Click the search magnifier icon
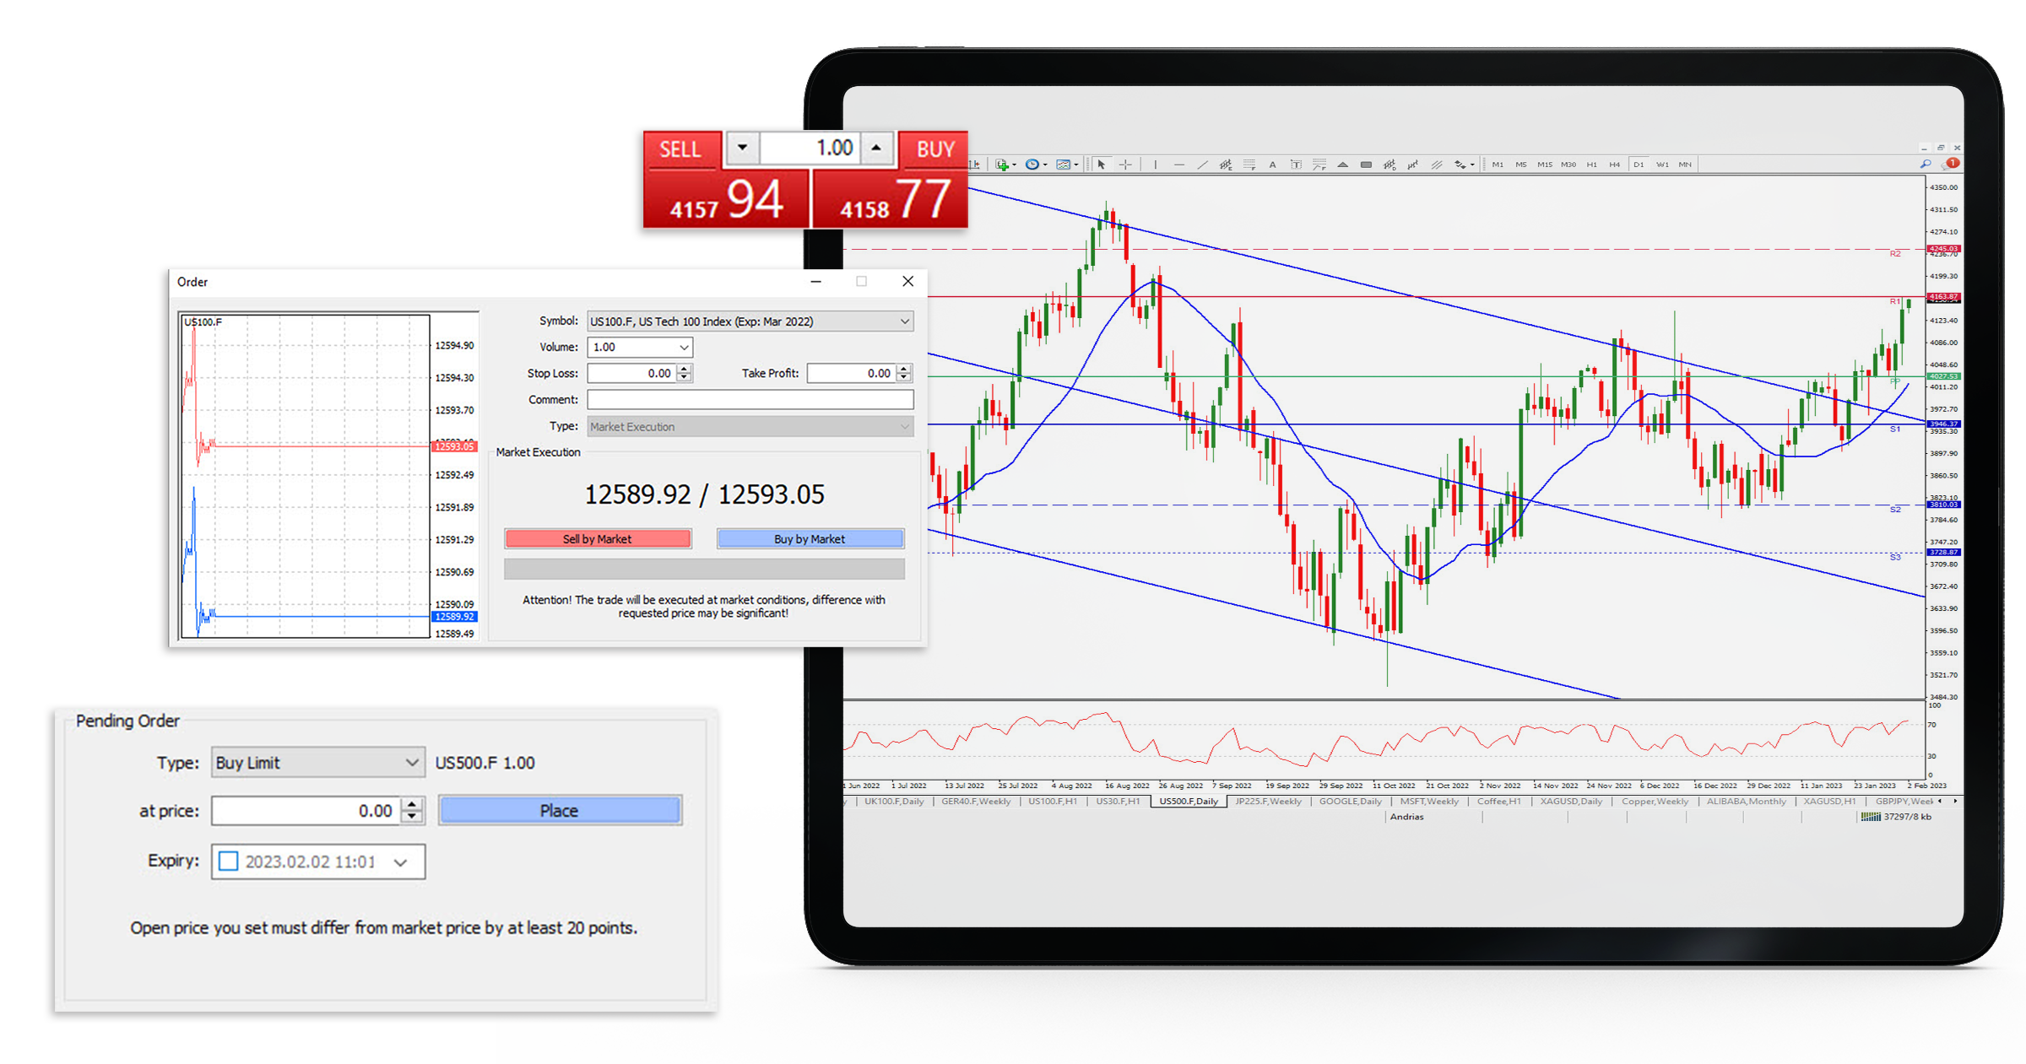The width and height of the screenshot is (2026, 1064). pyautogui.click(x=1926, y=164)
